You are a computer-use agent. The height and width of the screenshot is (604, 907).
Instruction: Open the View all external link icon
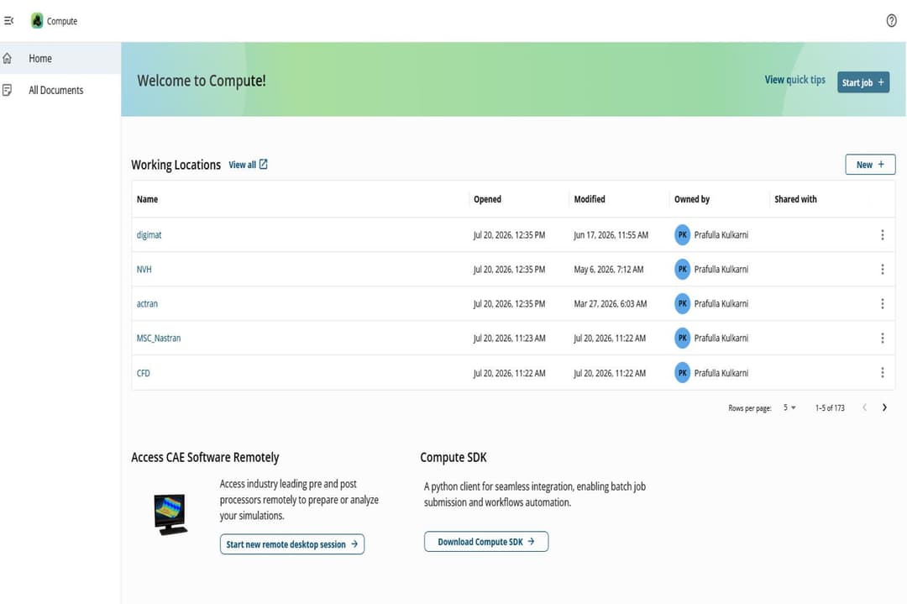click(x=263, y=165)
